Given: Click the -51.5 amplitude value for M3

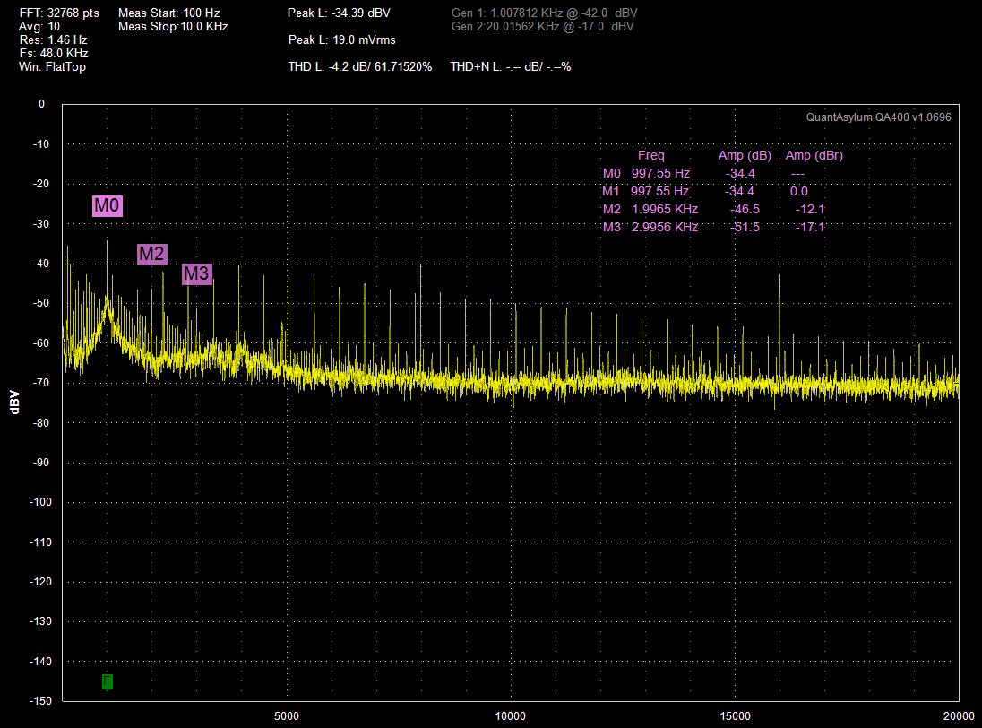Looking at the screenshot, I should click(x=745, y=227).
